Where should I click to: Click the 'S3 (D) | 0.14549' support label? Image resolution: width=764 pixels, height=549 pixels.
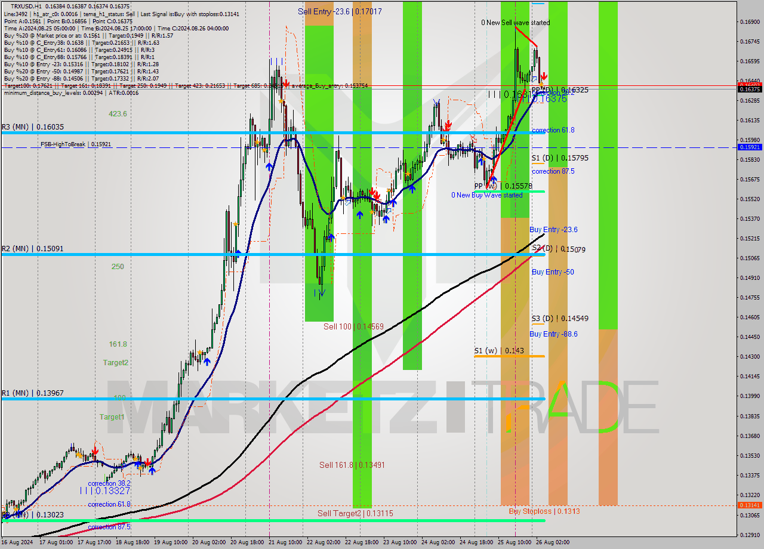(560, 319)
